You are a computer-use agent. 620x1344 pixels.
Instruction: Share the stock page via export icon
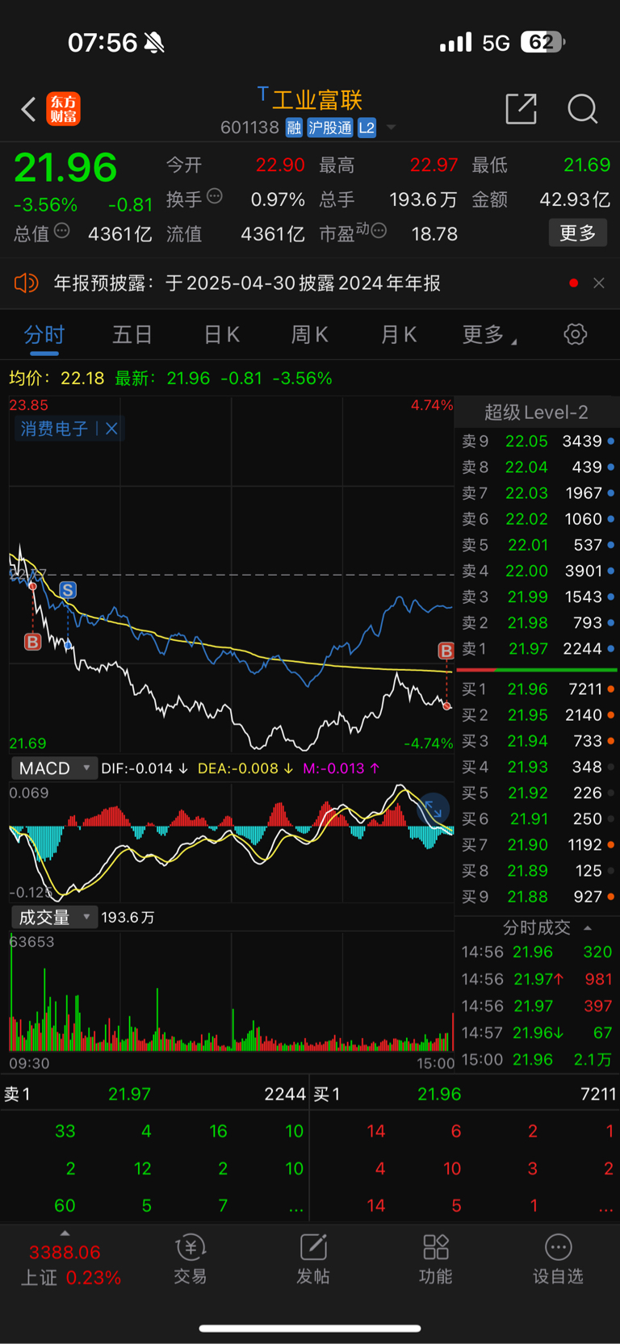coord(521,108)
